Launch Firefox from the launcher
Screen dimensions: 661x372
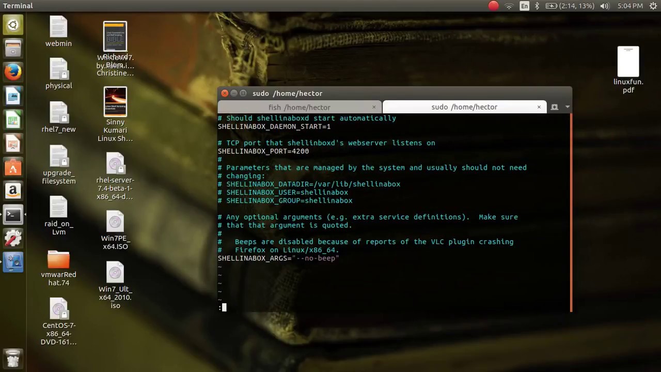(x=13, y=72)
